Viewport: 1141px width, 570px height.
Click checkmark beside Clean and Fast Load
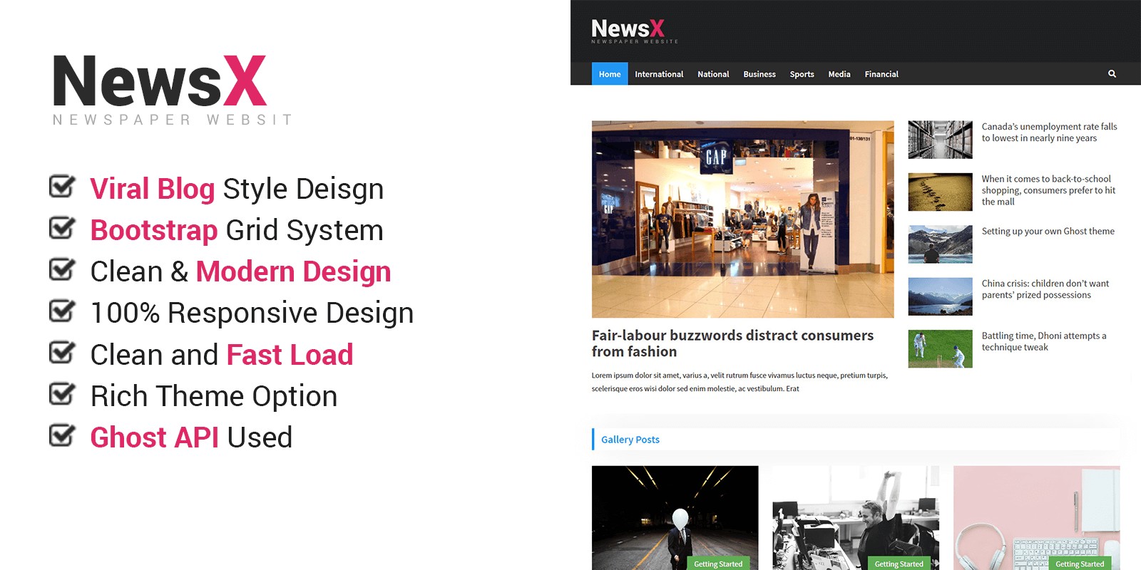tap(62, 353)
